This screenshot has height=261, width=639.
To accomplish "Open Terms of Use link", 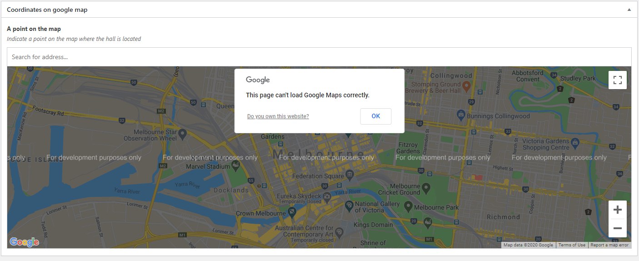I will pos(572,245).
